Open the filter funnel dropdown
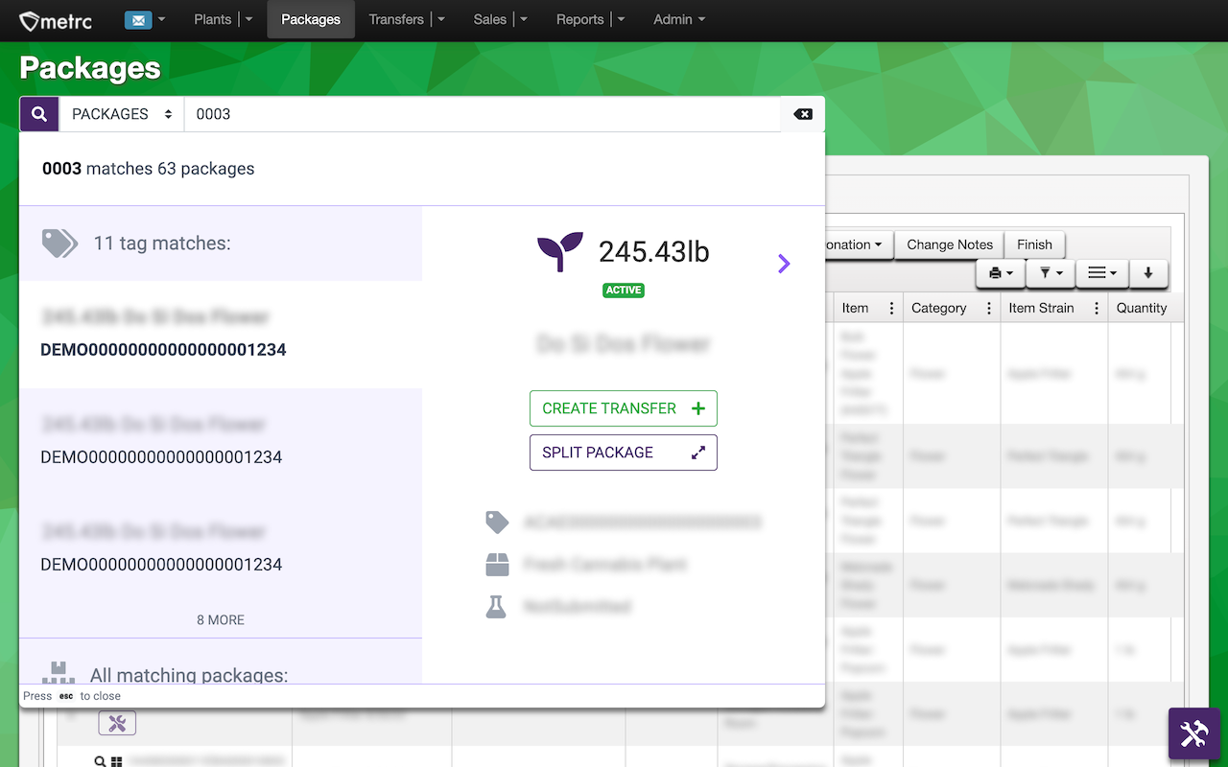Viewport: 1228px width, 767px height. [x=1051, y=273]
